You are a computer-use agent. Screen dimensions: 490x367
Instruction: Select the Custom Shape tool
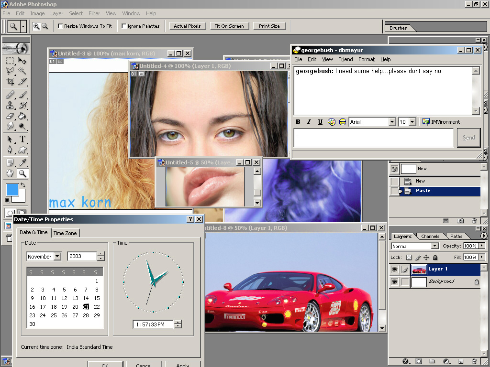tap(22, 150)
